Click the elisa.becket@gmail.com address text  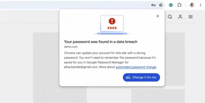[x=81, y=67]
